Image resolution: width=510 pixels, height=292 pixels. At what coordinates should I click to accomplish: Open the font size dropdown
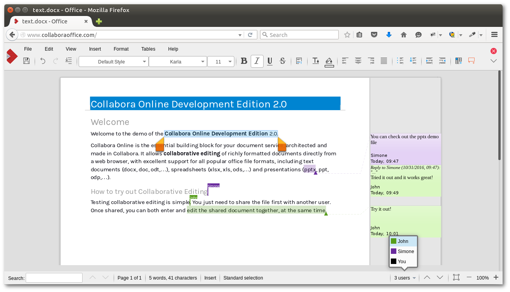221,62
